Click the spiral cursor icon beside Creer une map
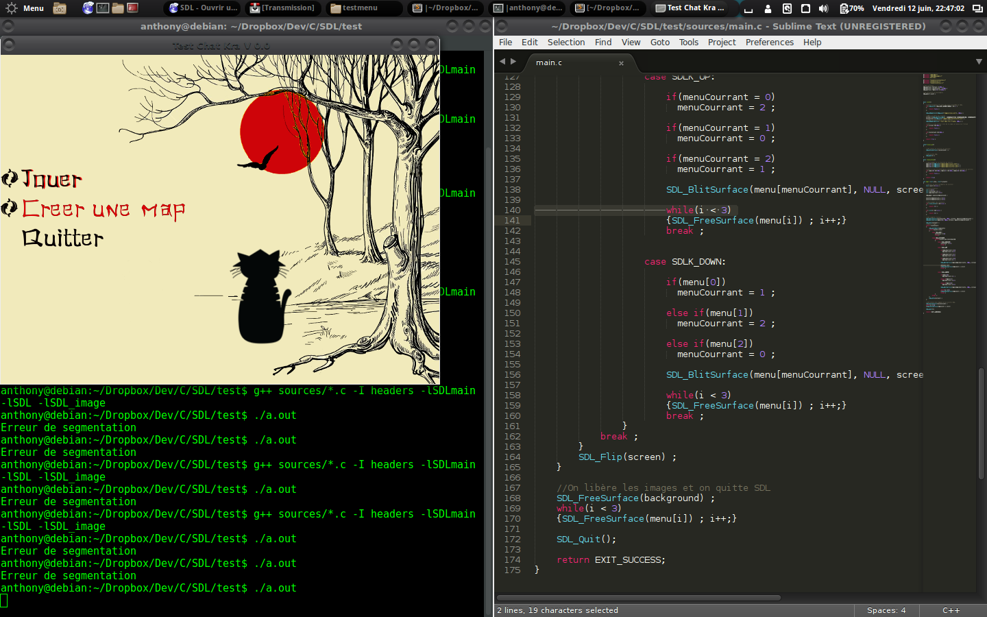 click(10, 208)
